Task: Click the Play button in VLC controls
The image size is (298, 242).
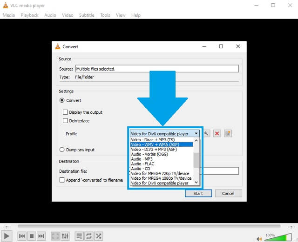Action: (x=7, y=236)
